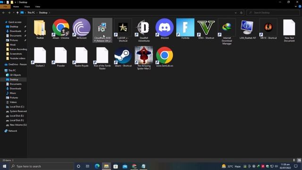Expand the ribbon using the chevron
Image resolution: width=302 pixels, height=170 pixels.
[x=296, y=7]
